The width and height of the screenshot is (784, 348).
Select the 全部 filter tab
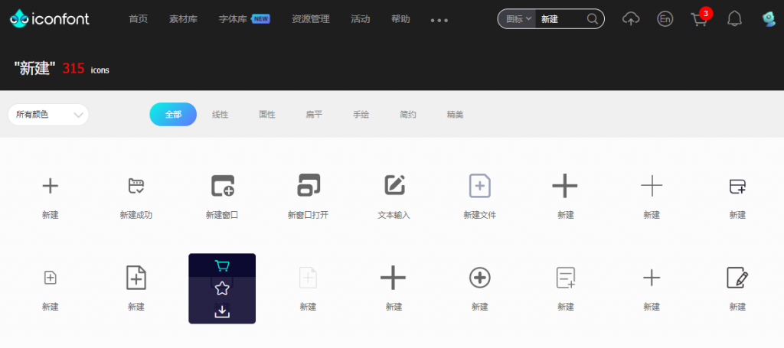pyautogui.click(x=173, y=115)
